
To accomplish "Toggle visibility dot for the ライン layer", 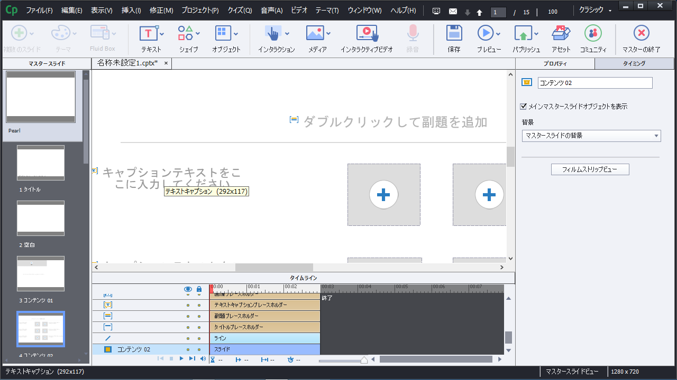I will [188, 338].
